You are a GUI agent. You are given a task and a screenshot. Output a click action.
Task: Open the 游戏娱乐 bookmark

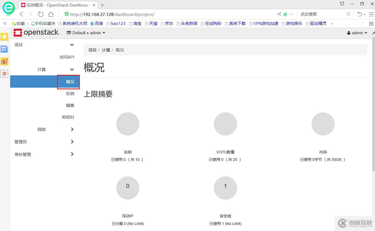tap(292, 24)
